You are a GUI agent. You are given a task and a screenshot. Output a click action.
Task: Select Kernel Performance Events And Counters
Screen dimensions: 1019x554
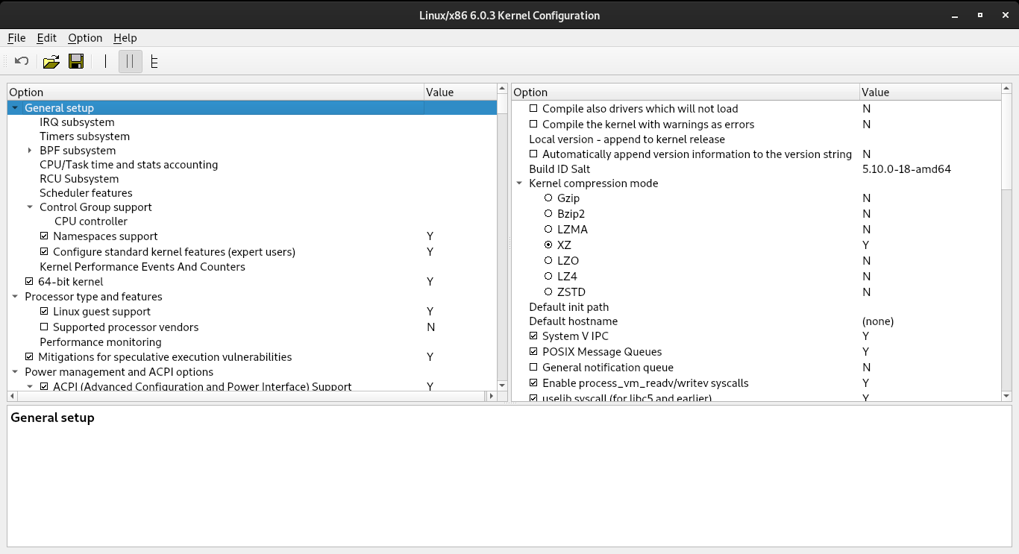tap(142, 267)
